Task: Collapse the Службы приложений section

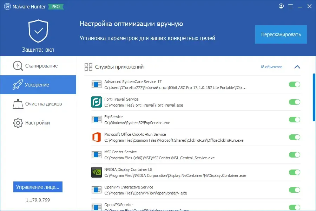Action: click(x=297, y=67)
